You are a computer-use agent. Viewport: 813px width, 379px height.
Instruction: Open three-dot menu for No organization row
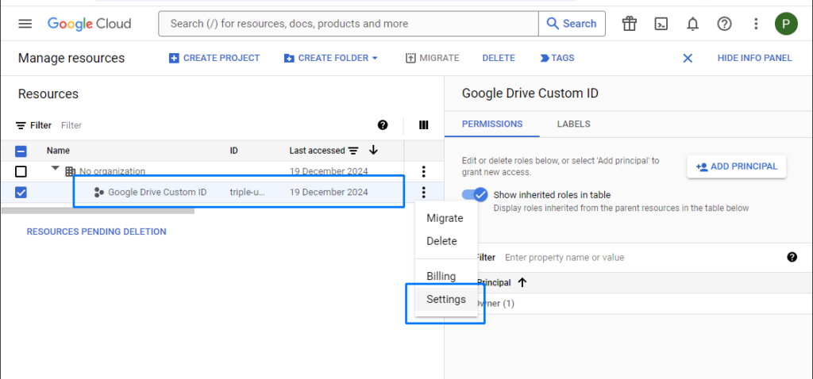424,171
